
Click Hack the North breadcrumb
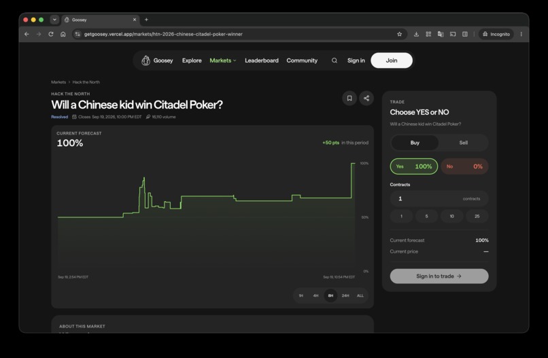(x=86, y=82)
